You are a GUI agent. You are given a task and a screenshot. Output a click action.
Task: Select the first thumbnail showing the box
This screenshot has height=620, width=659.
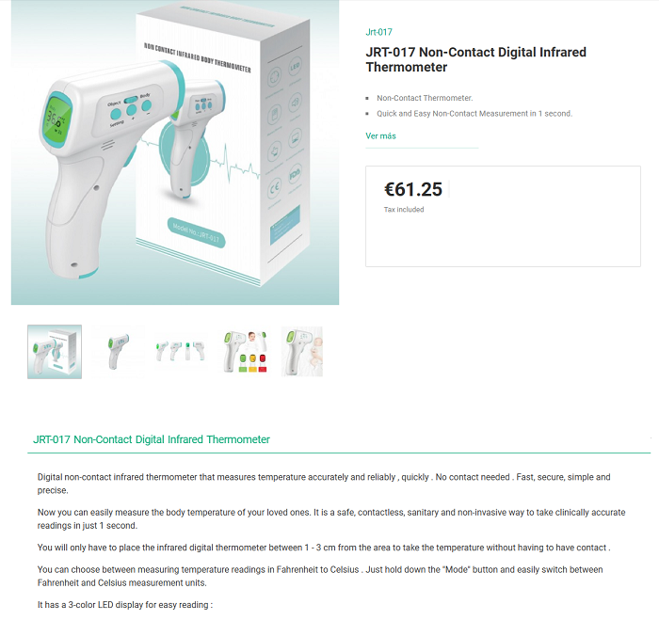pos(55,352)
